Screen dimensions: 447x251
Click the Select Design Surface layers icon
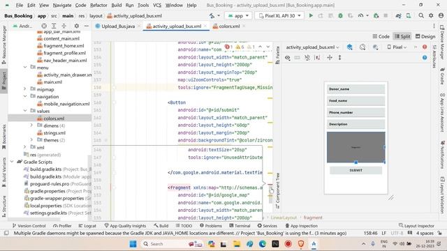pyautogui.click(x=349, y=47)
